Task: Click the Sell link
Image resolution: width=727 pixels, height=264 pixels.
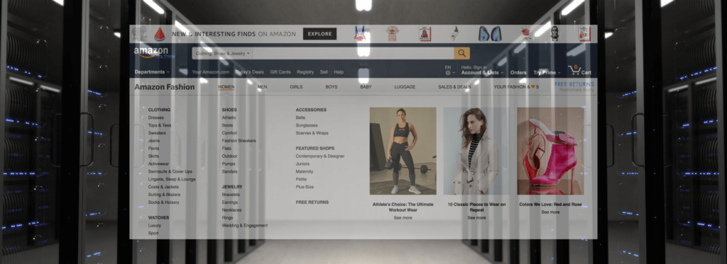Action: (x=324, y=72)
